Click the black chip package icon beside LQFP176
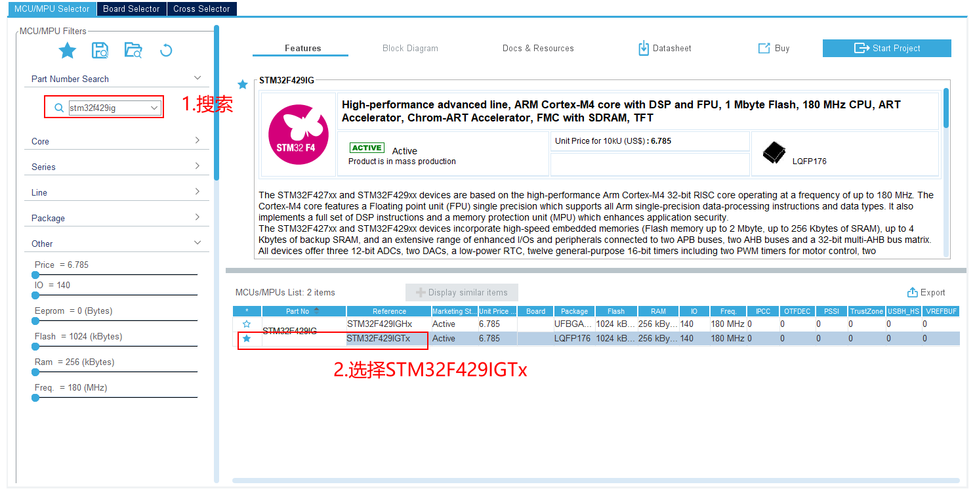Image resolution: width=975 pixels, height=495 pixels. coord(774,152)
